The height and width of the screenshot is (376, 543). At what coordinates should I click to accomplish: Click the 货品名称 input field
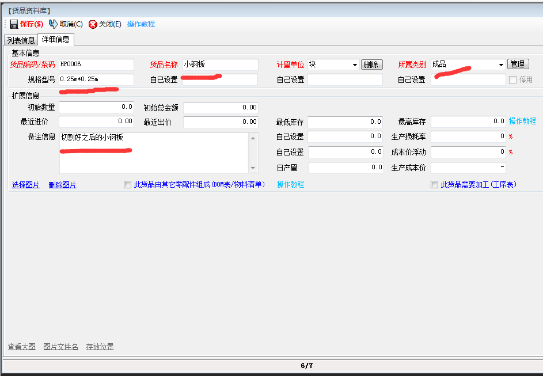coord(220,64)
